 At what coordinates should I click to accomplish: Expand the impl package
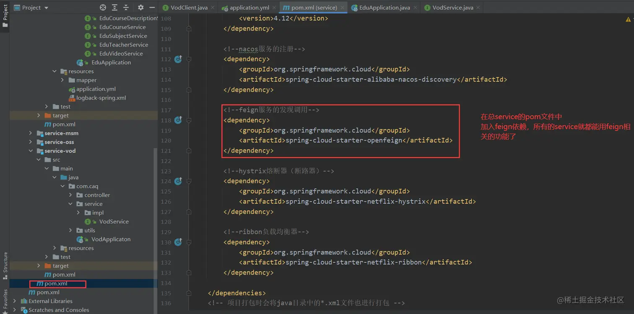point(78,213)
